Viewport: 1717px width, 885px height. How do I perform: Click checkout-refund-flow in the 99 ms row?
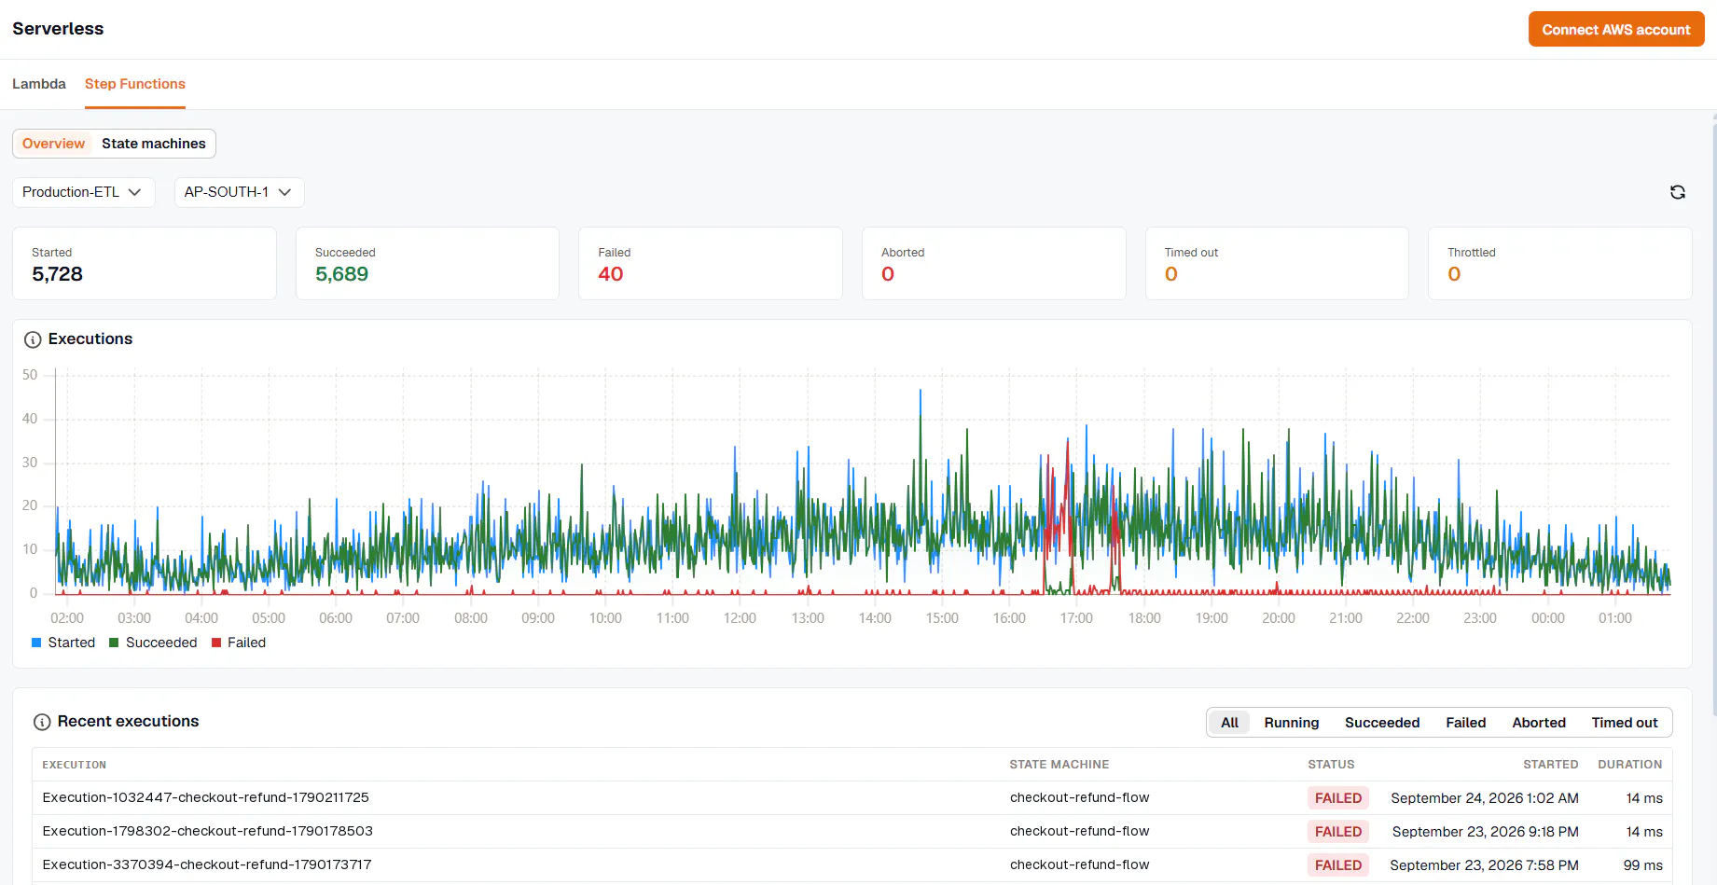pos(1079,864)
